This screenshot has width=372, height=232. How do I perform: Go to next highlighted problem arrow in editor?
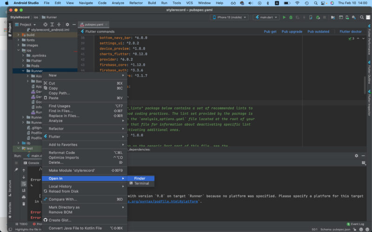(363, 39)
